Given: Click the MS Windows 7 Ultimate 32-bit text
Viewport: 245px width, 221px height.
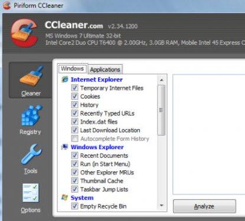Looking at the screenshot, I should click(83, 36).
